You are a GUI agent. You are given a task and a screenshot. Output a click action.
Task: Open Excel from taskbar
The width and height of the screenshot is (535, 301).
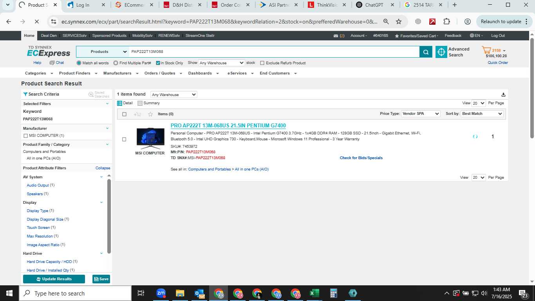click(x=314, y=293)
